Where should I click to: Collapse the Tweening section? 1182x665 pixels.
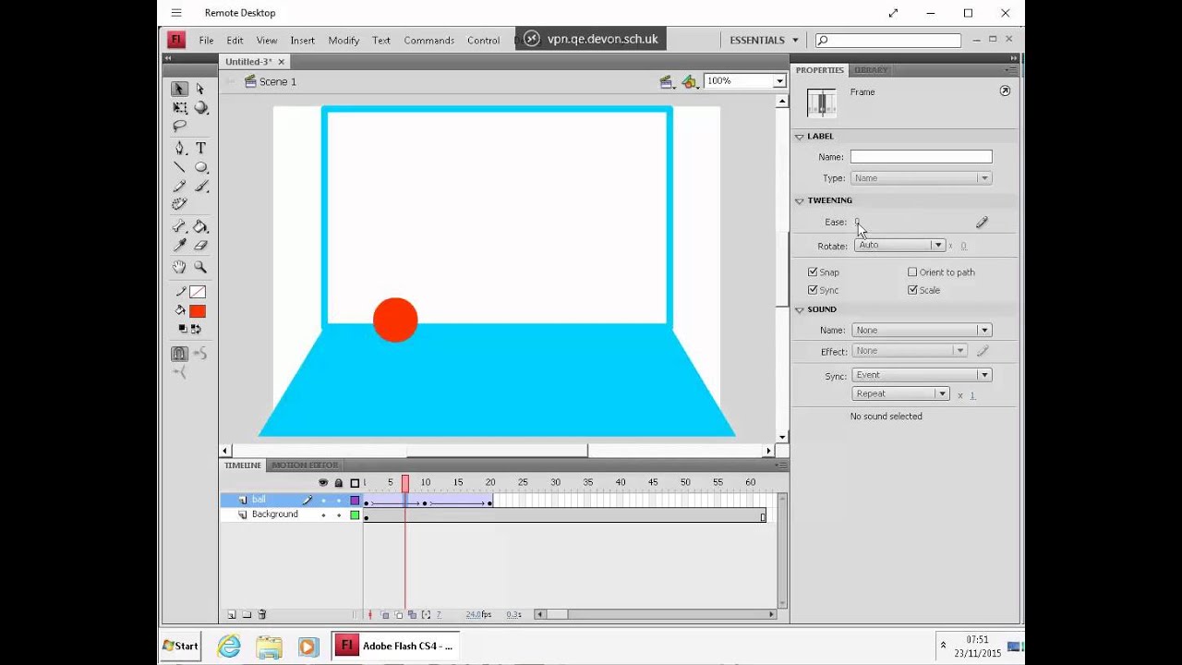point(800,200)
